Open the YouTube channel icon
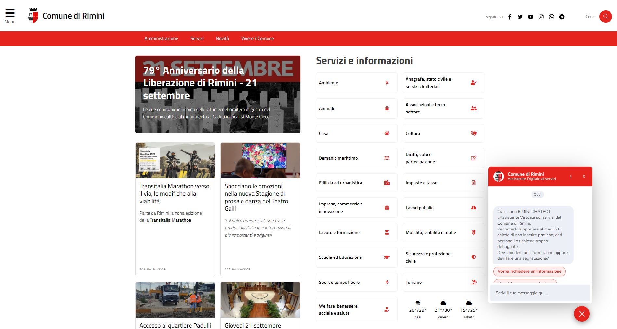Screen dimensions: 617x329 [531, 17]
